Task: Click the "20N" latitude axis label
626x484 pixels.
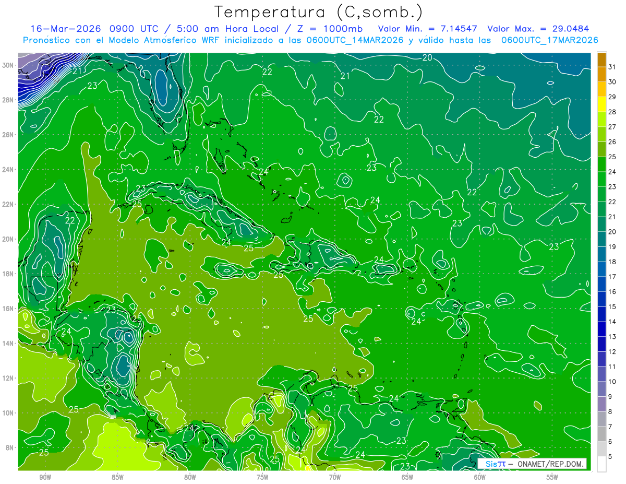Action: tap(8, 239)
